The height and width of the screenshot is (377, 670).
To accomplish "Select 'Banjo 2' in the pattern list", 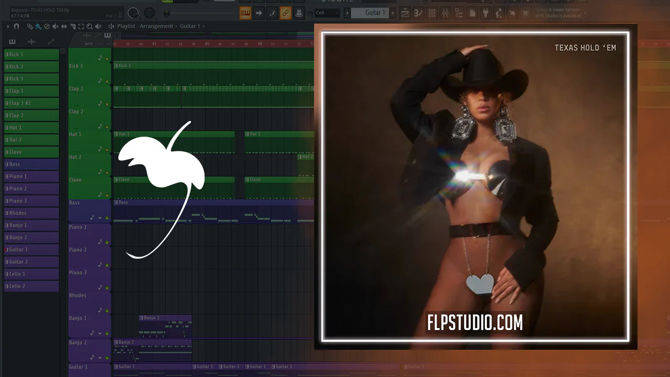I will (31, 238).
